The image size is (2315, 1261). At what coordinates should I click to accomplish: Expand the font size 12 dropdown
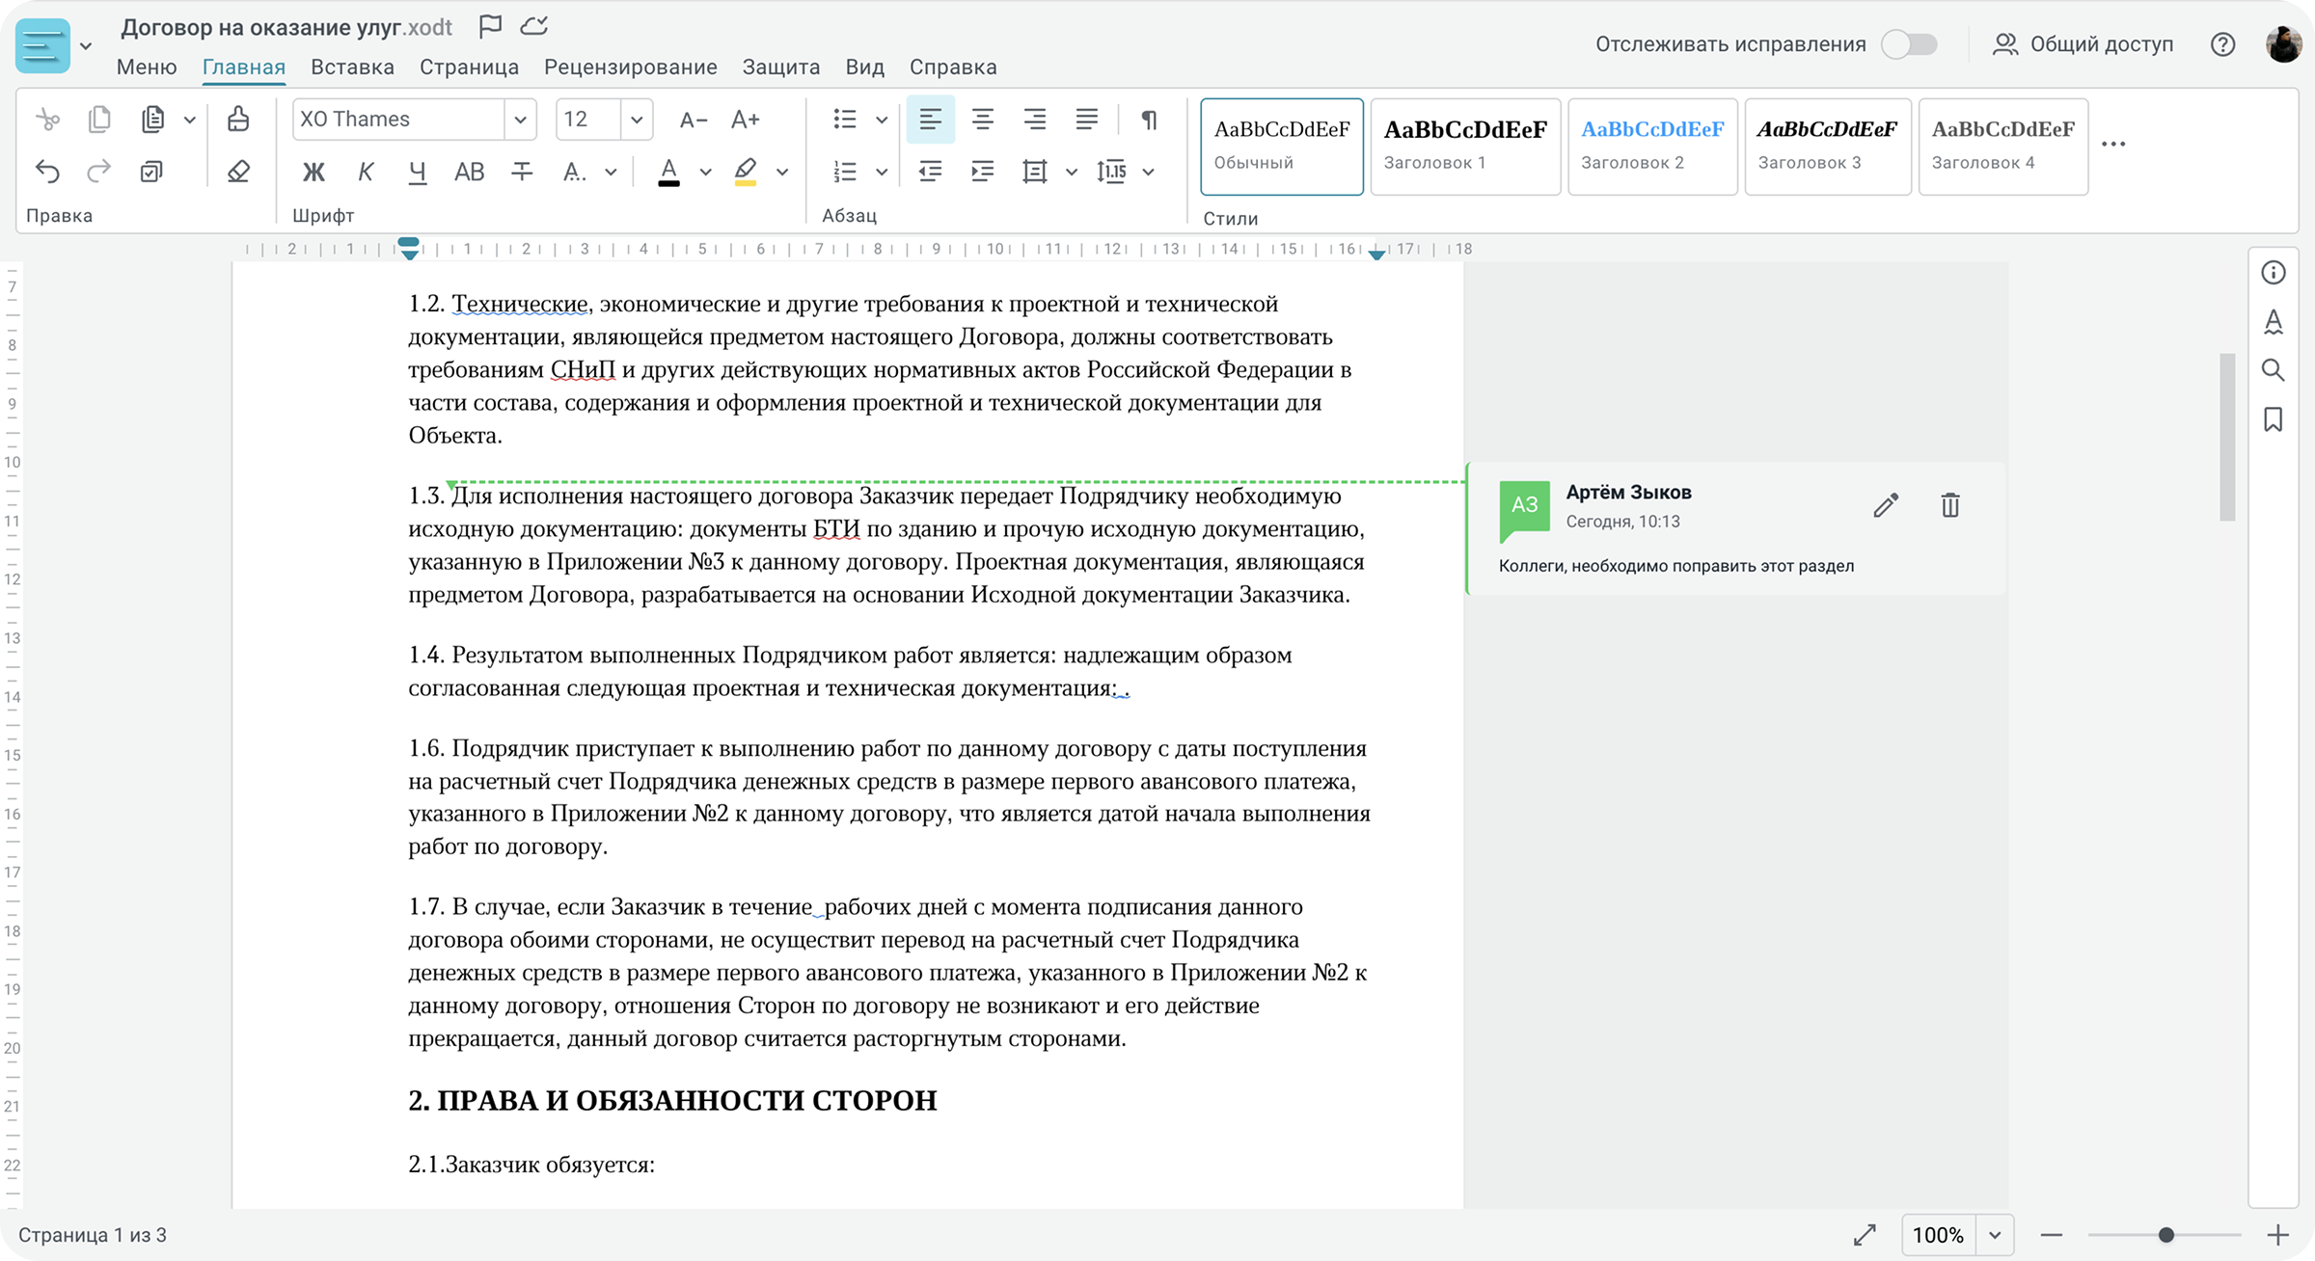point(637,120)
